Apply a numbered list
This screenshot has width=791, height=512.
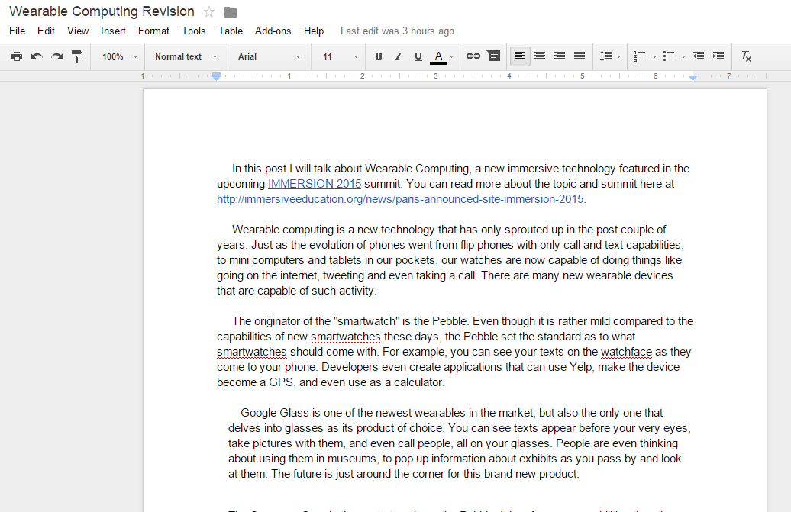pyautogui.click(x=640, y=56)
